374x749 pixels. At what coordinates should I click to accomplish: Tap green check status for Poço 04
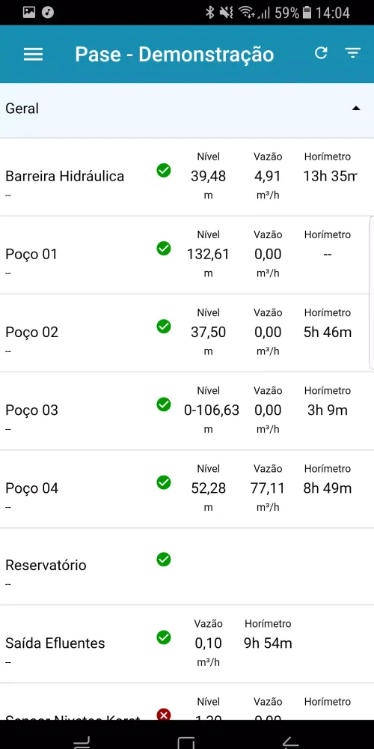164,482
